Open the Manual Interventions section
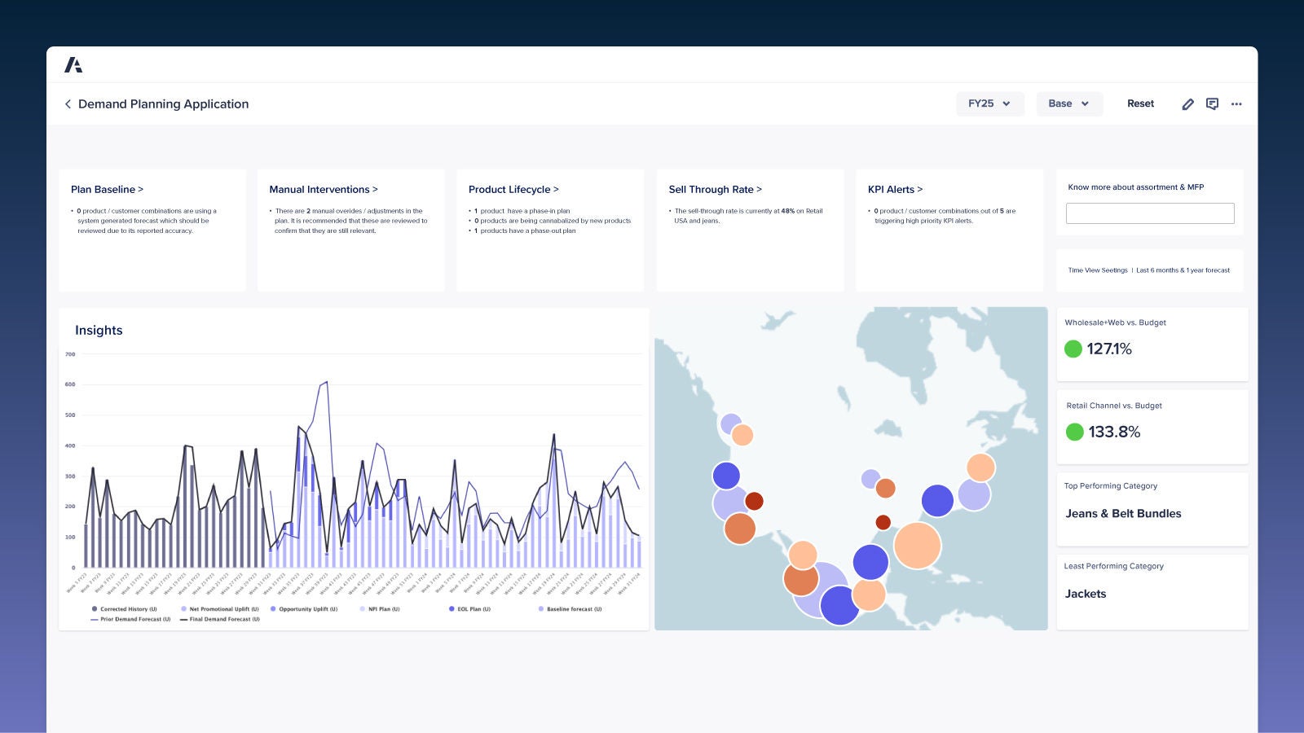 (x=323, y=190)
